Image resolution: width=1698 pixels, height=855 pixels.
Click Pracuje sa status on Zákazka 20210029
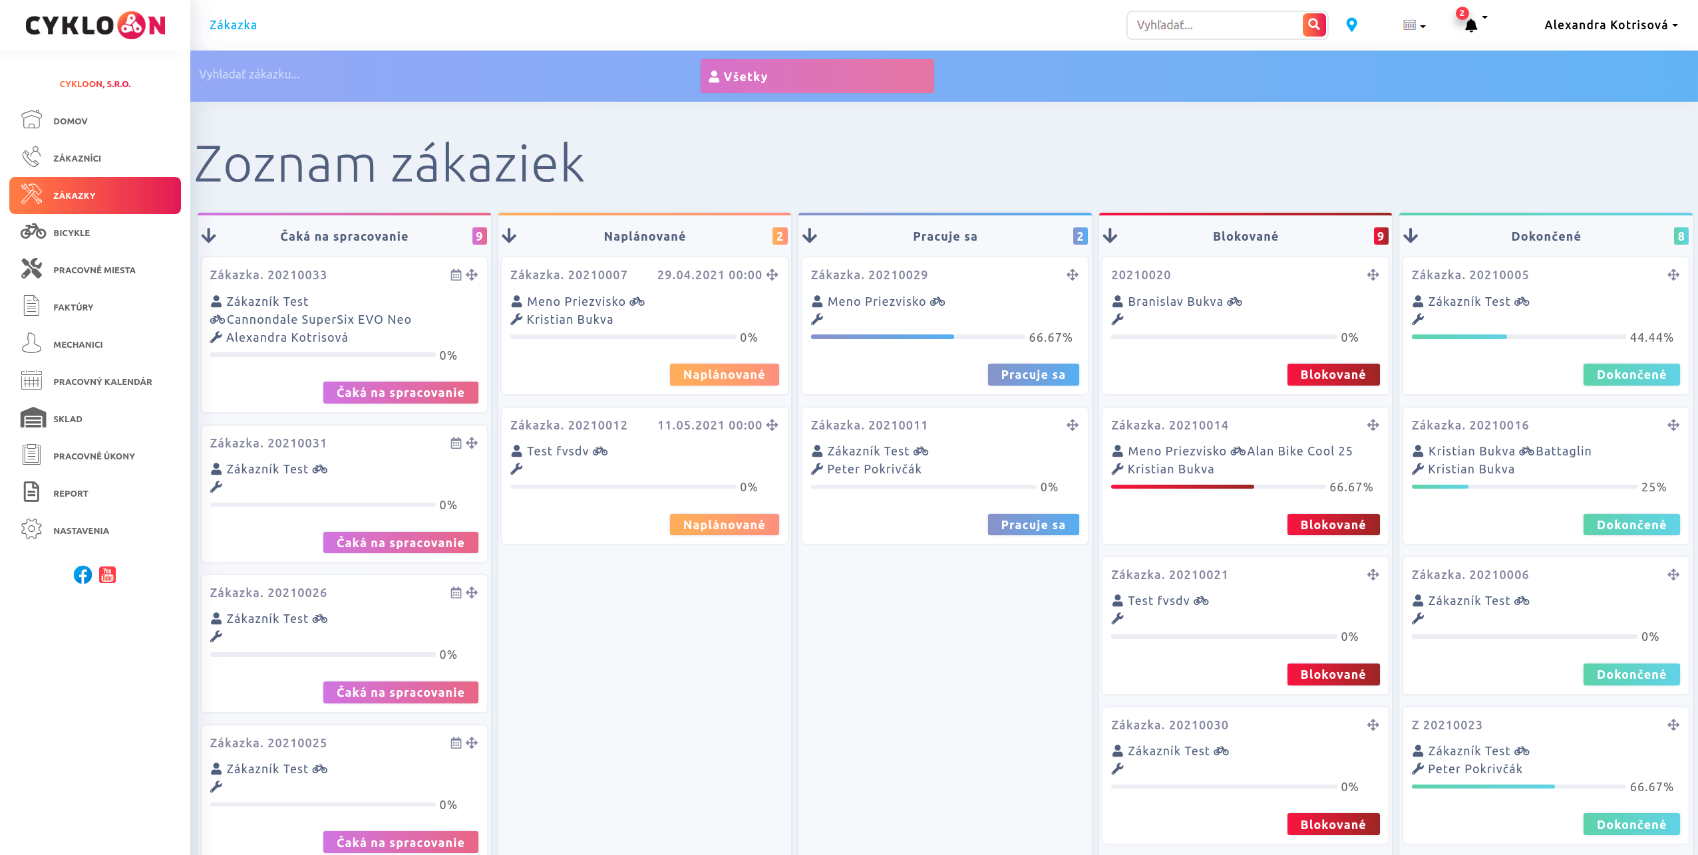[x=1033, y=374]
